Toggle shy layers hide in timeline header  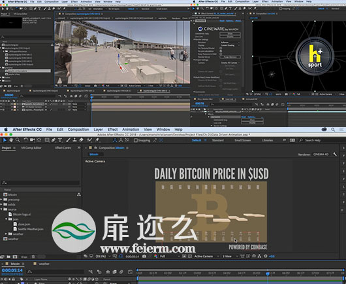(x=108, y=272)
